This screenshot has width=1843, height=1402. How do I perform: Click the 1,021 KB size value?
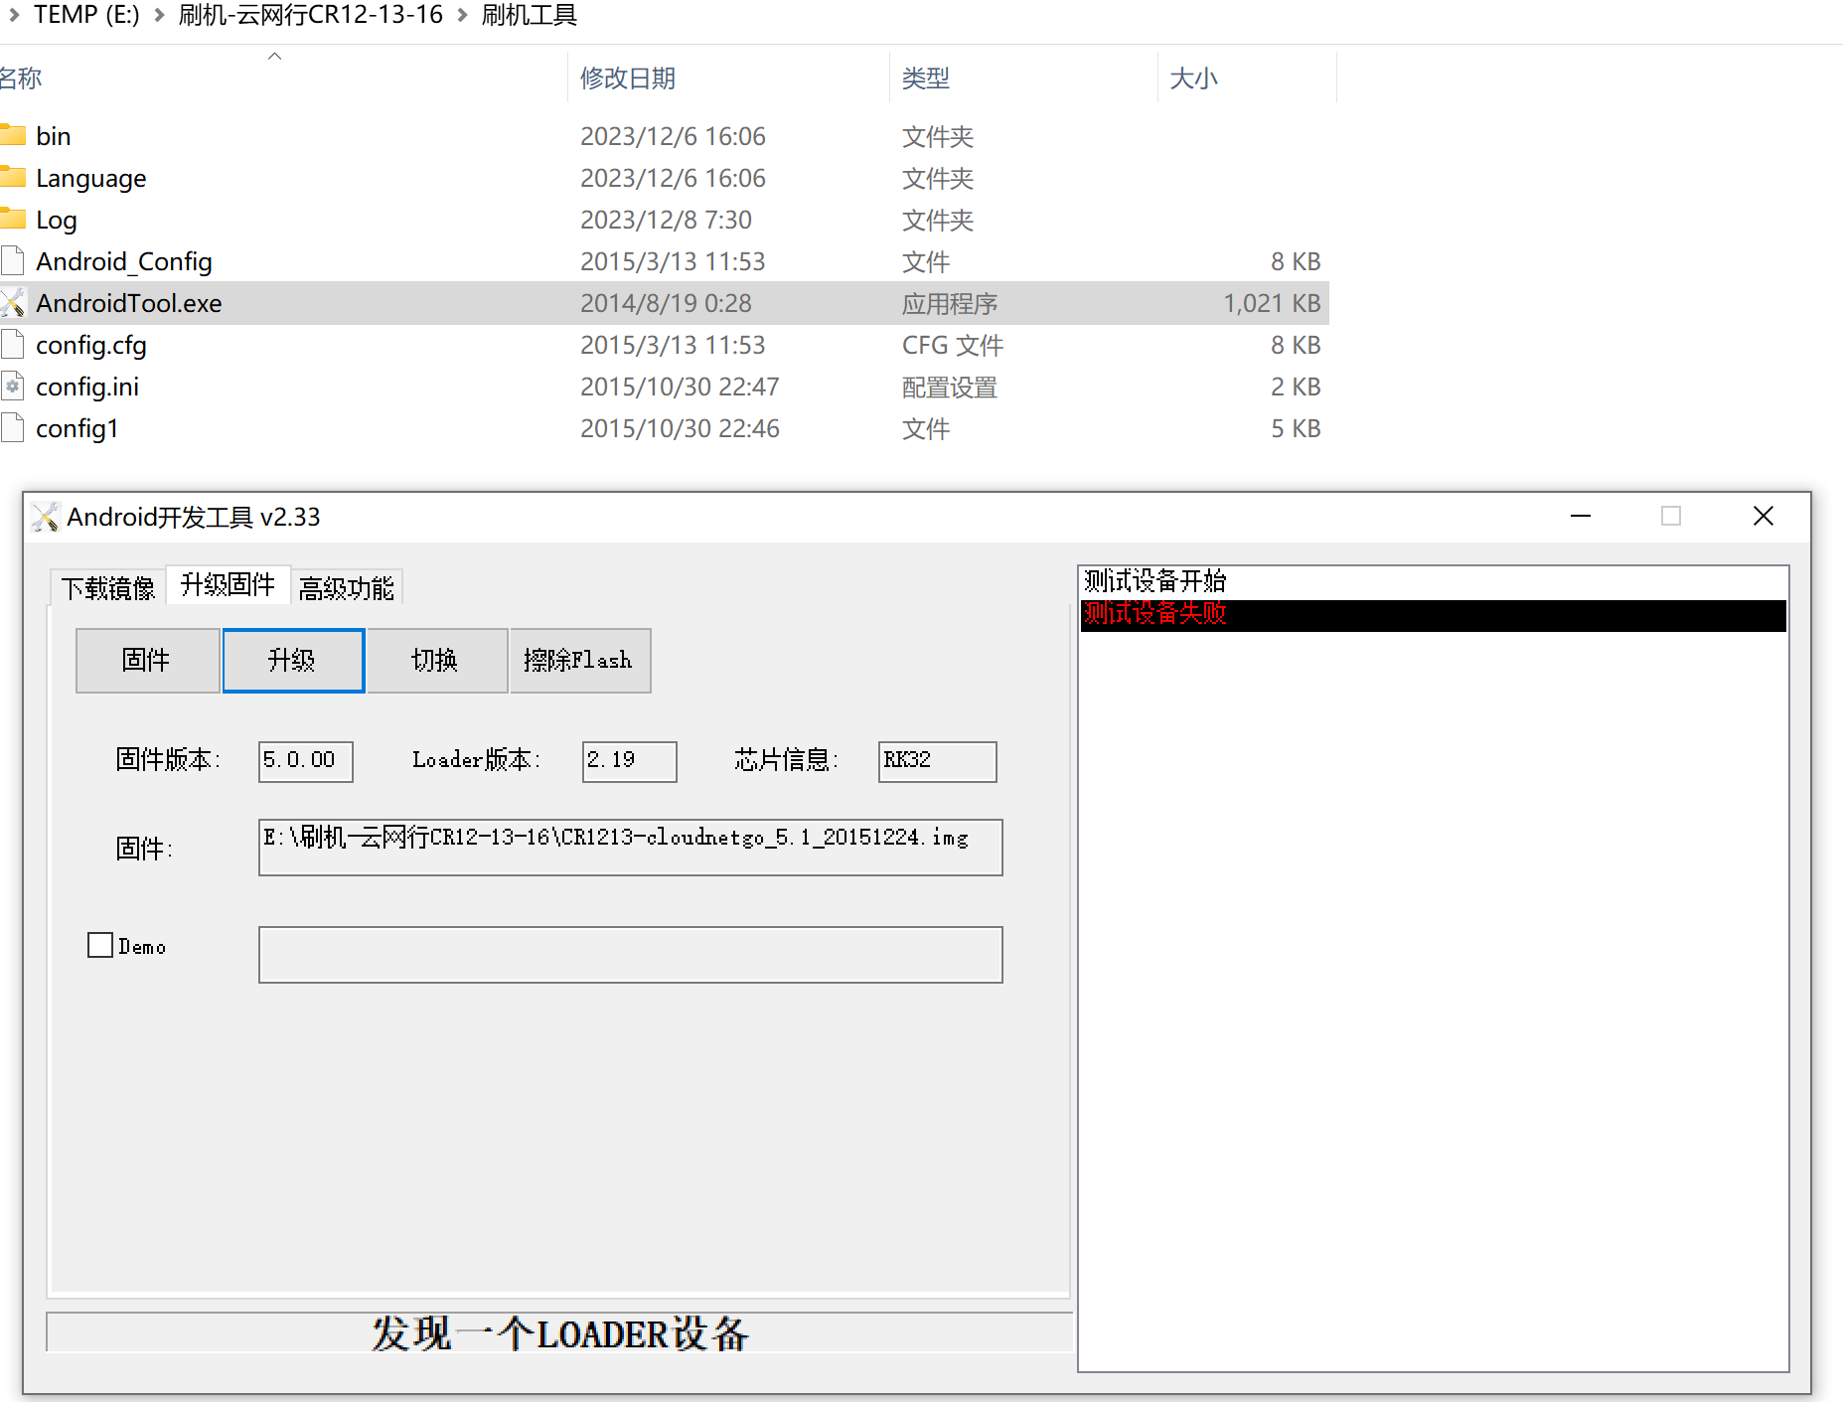[x=1272, y=302]
